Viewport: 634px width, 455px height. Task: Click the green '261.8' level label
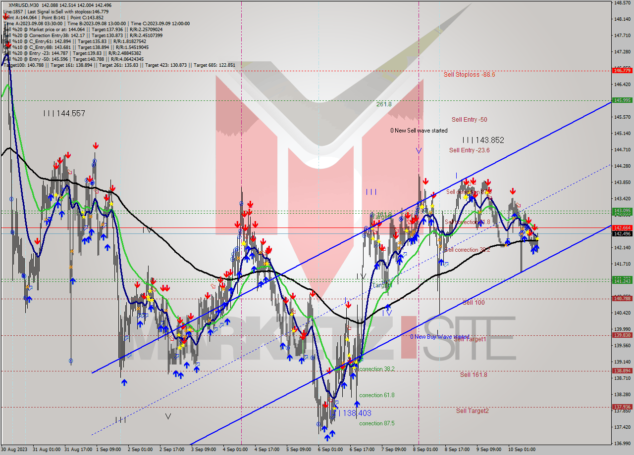384,104
